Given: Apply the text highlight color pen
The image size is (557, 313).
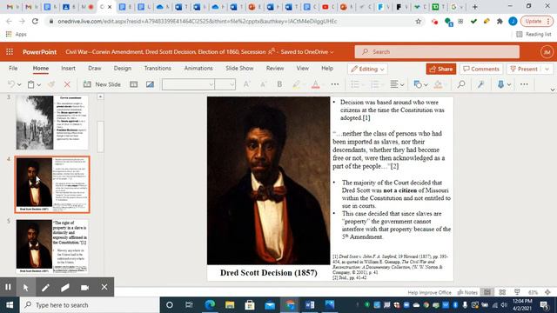Looking at the screenshot, I should [296, 84].
